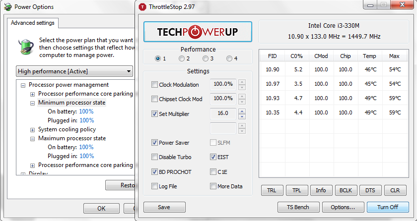Click the 5.2 C0% cell
The image size is (417, 221).
pyautogui.click(x=298, y=69)
